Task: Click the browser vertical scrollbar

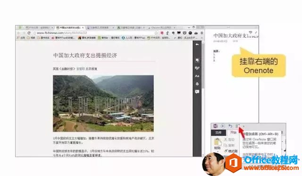Action: 203,98
